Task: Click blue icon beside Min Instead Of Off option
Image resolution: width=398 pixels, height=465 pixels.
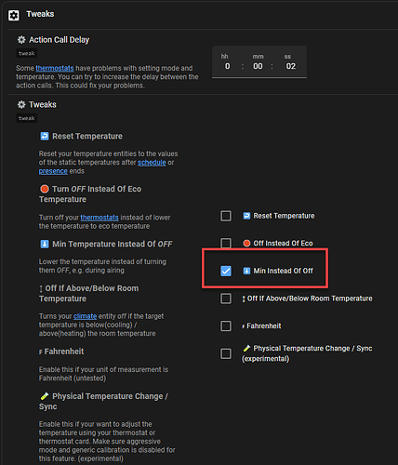Action: coord(246,271)
